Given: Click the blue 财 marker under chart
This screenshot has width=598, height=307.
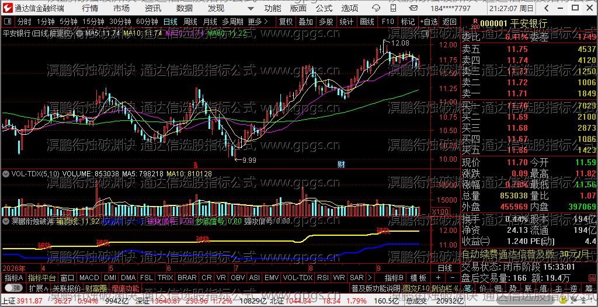Looking at the screenshot, I should pos(341,165).
